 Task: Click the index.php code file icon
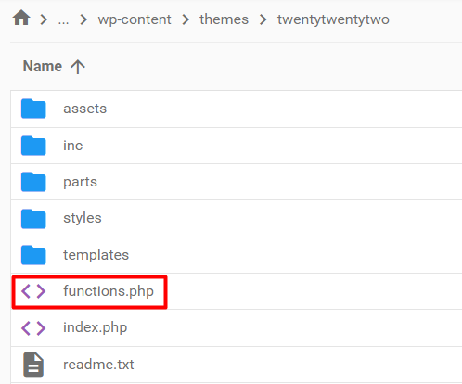point(33,327)
